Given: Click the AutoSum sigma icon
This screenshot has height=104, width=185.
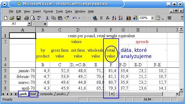Looking at the screenshot, I should click(x=101, y=18).
